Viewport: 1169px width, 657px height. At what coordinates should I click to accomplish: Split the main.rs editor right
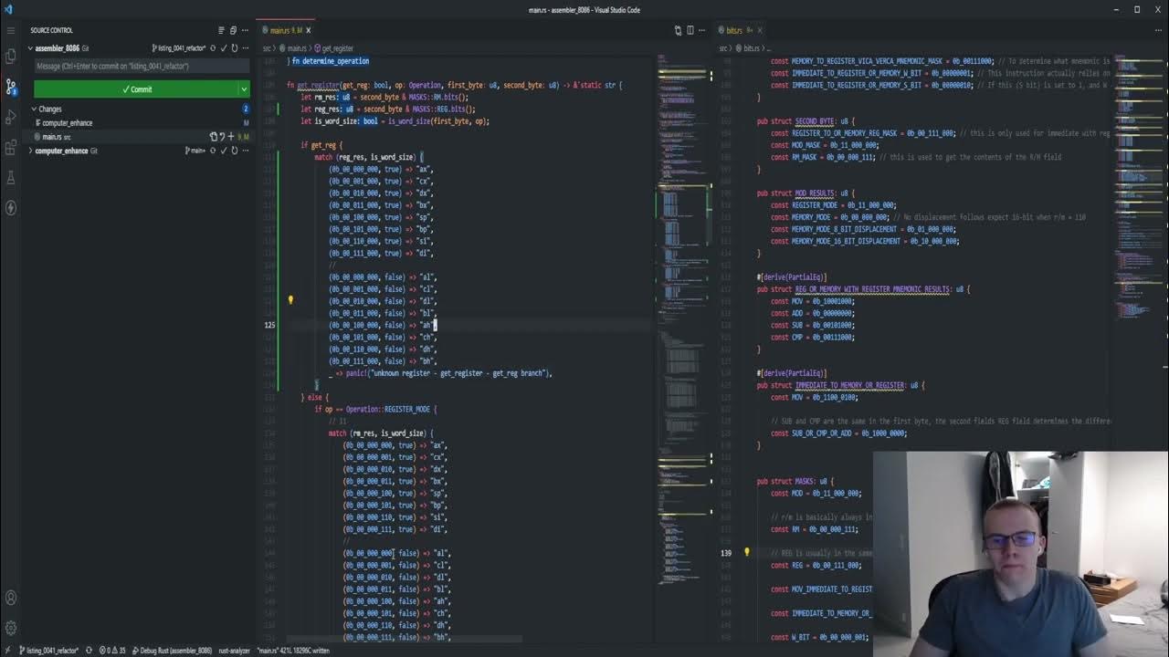click(690, 30)
